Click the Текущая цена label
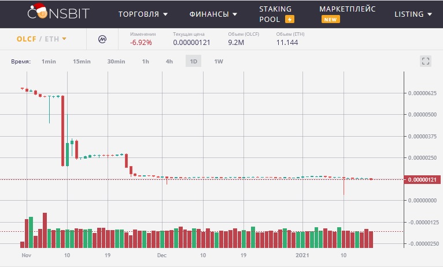443x267 pixels. [189, 34]
